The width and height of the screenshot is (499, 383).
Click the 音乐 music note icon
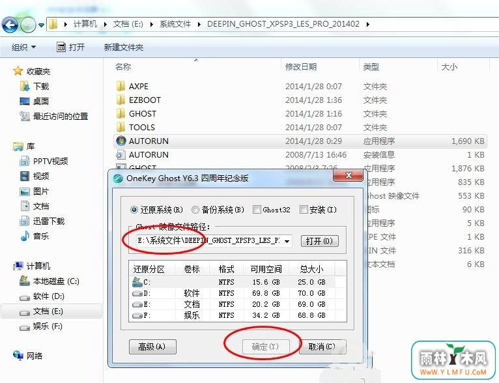coord(25,236)
